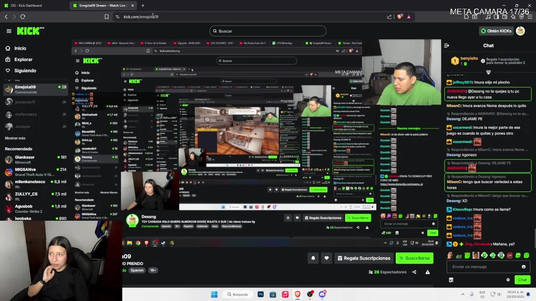Click the 18+ tag
This screenshot has width=536, height=301.
click(153, 270)
